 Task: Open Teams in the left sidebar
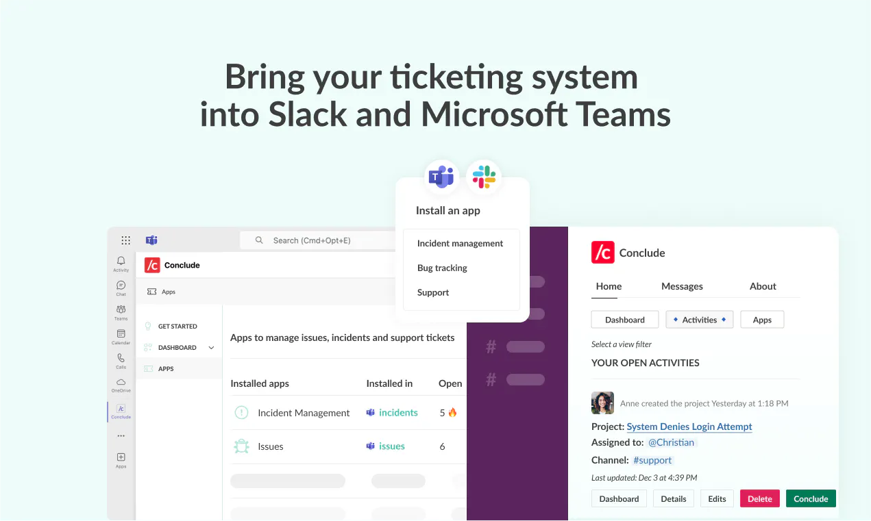pyautogui.click(x=121, y=313)
